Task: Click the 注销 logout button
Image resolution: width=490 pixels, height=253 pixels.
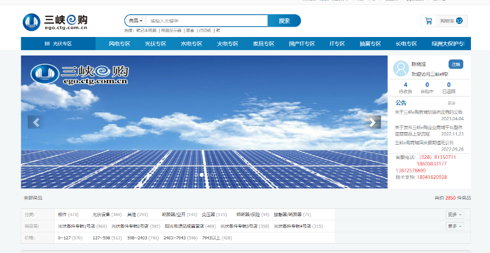Action: click(x=456, y=65)
